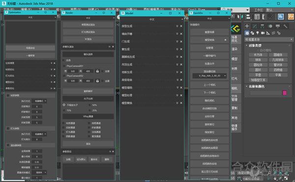This screenshot has width=295, height=182.
Task: Open the Hierarchy tab icon in command panel
Action: pyautogui.click(x=263, y=26)
